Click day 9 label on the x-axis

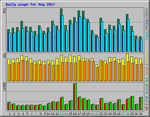[45, 114]
